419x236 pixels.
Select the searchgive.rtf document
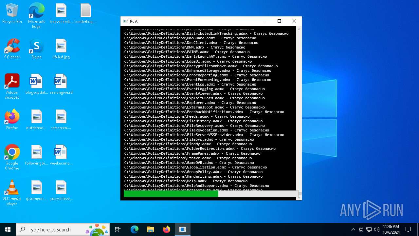pyautogui.click(x=61, y=85)
